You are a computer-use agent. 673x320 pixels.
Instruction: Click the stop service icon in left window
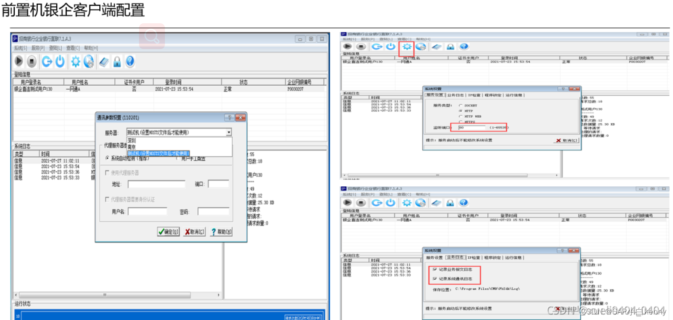tap(32, 62)
